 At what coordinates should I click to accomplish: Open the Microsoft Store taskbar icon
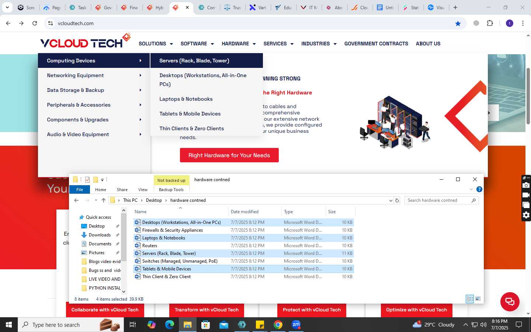[x=206, y=325]
